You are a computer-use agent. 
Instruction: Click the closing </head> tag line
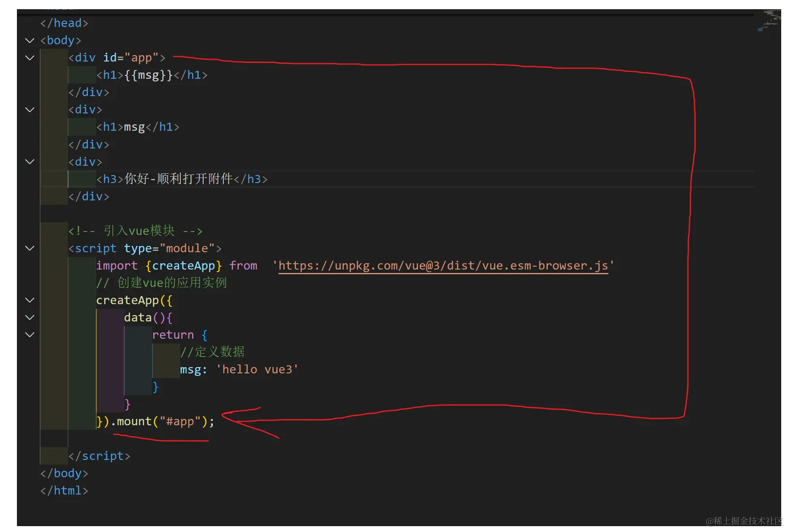[x=64, y=23]
